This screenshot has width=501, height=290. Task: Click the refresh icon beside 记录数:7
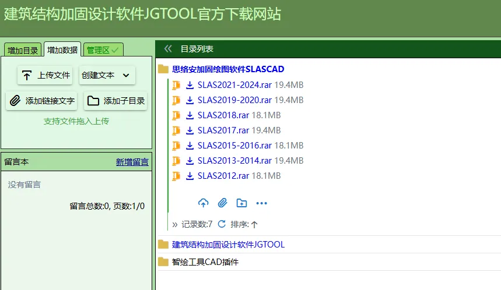click(222, 224)
